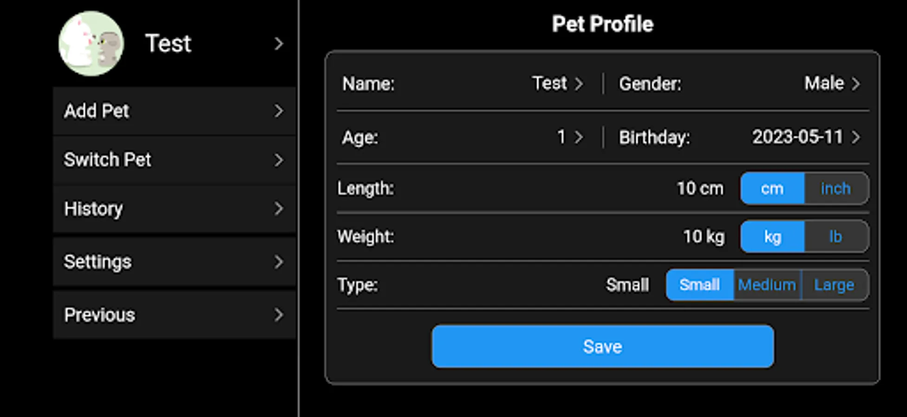Viewport: 907px width, 417px height.
Task: Expand the Gender selector showing Male
Action: (855, 84)
